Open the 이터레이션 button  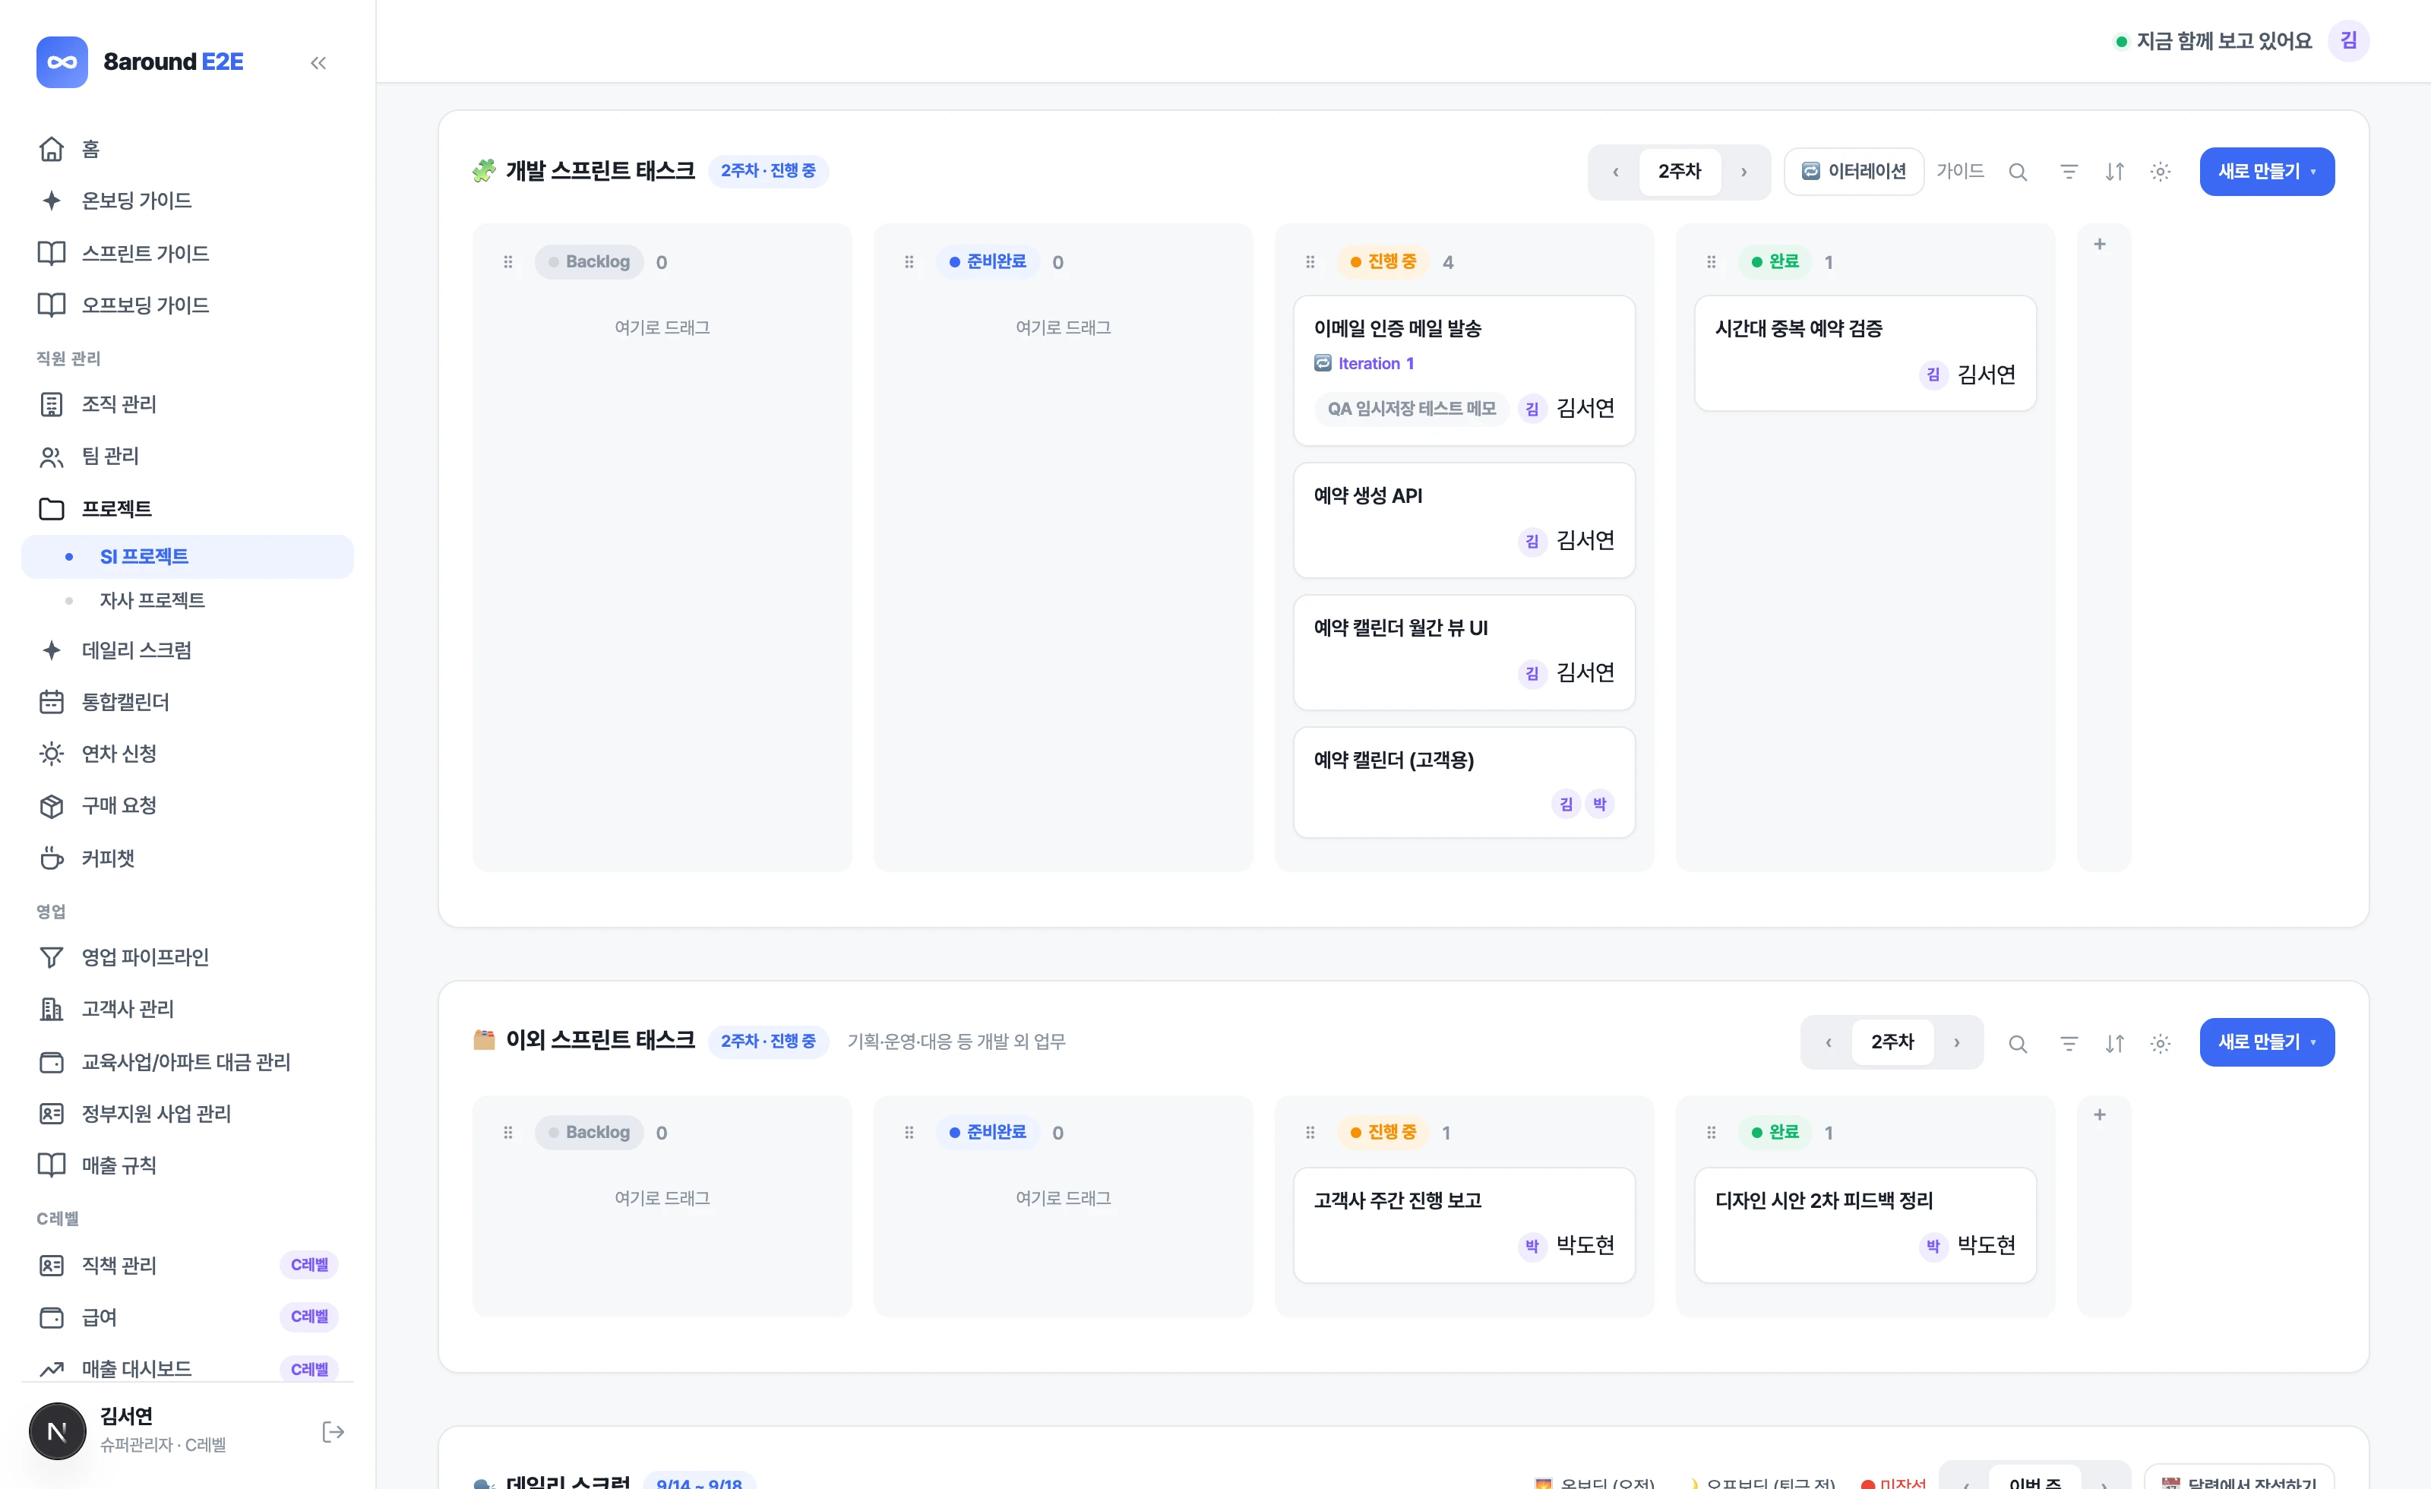[1854, 172]
